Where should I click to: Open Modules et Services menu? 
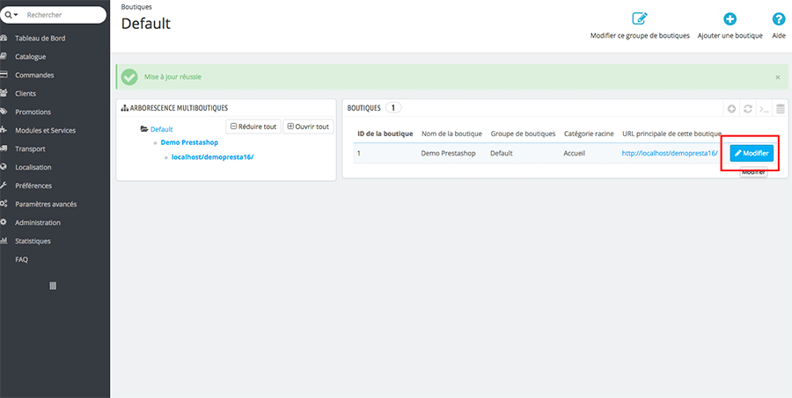pyautogui.click(x=45, y=131)
